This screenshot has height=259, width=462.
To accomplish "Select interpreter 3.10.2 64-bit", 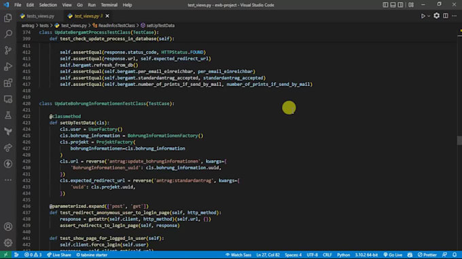I will 366,255.
